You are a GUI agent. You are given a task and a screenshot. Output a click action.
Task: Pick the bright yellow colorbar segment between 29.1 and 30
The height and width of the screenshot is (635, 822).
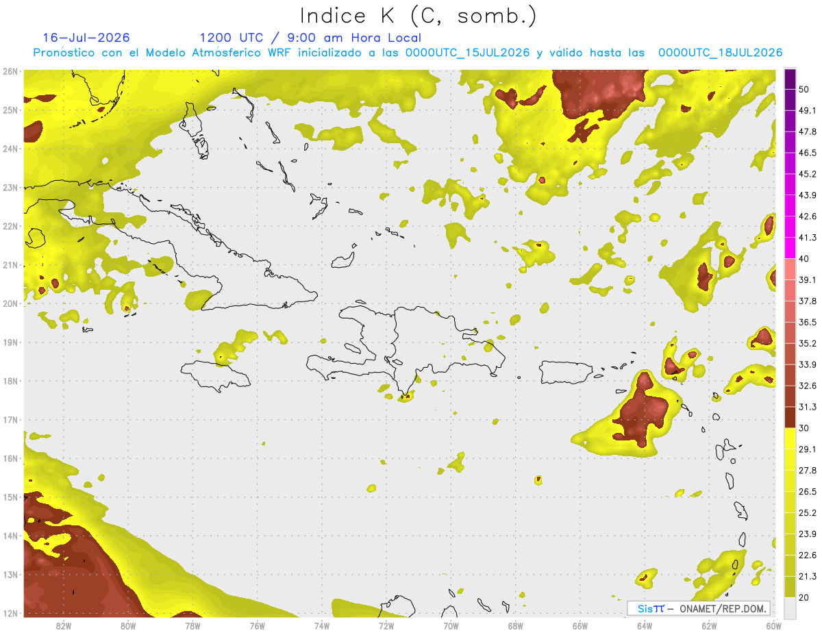point(790,438)
